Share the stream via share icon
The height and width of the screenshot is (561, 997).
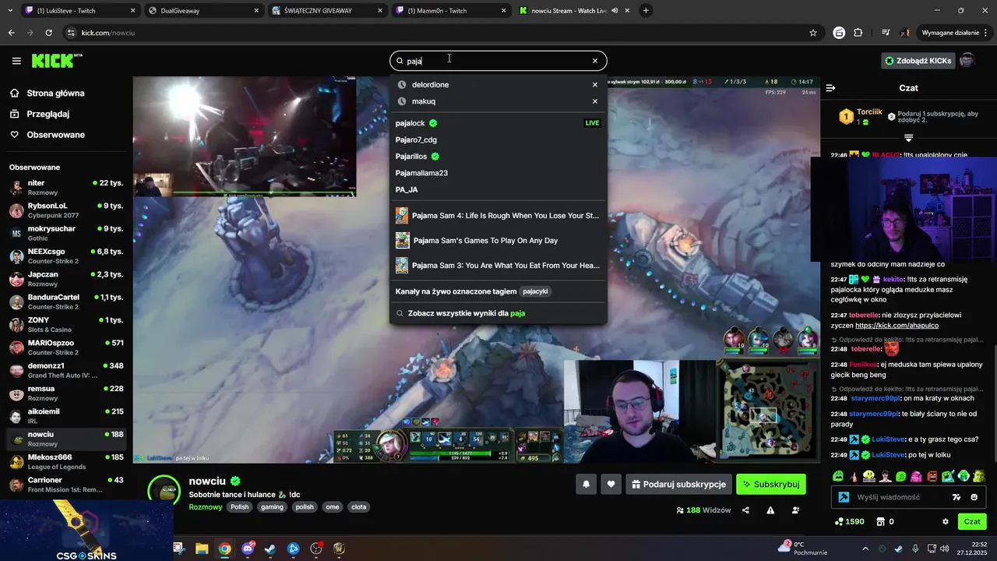tap(745, 510)
